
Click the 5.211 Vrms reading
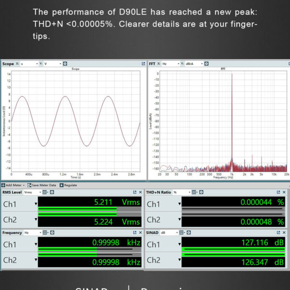(x=117, y=202)
